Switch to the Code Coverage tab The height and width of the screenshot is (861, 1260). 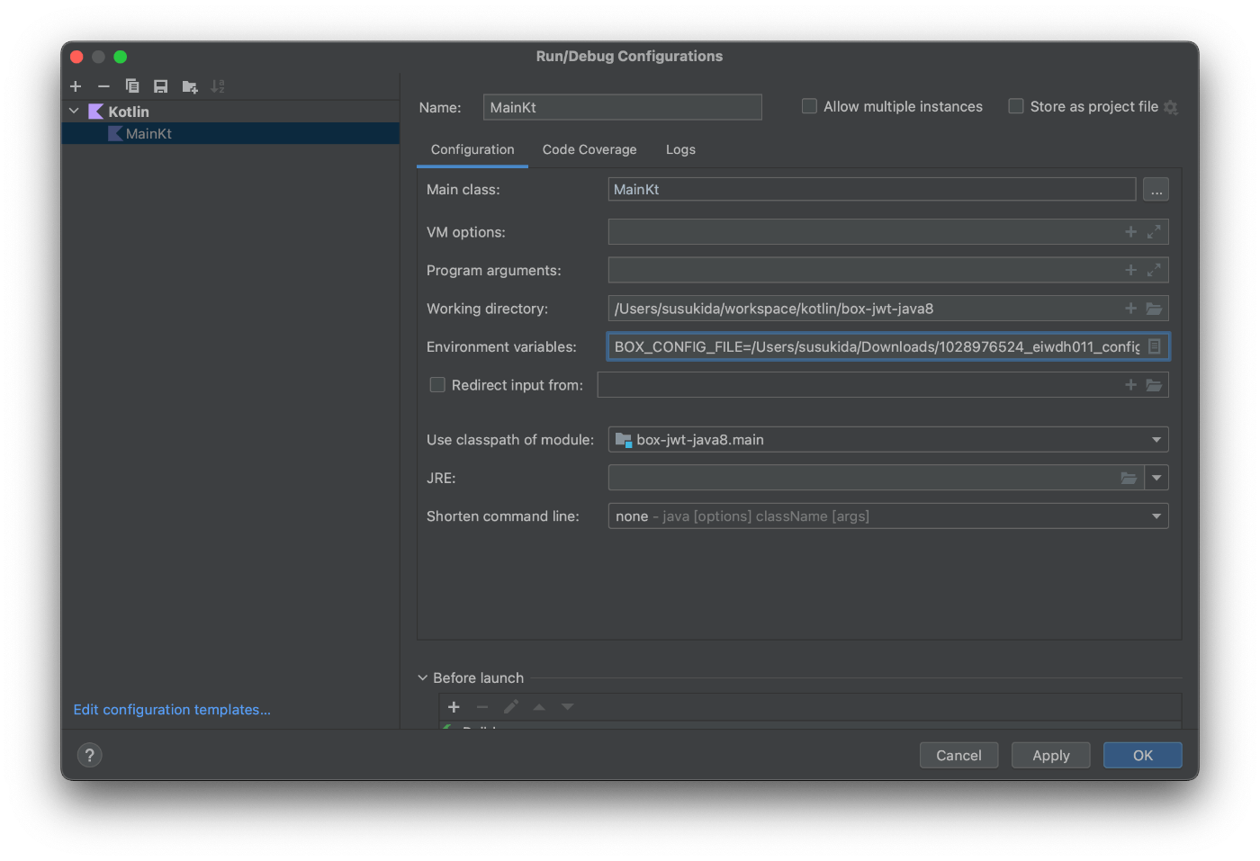pos(589,149)
